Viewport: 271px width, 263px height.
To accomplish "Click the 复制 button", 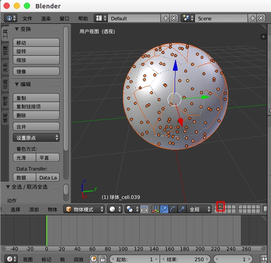I will [37, 98].
